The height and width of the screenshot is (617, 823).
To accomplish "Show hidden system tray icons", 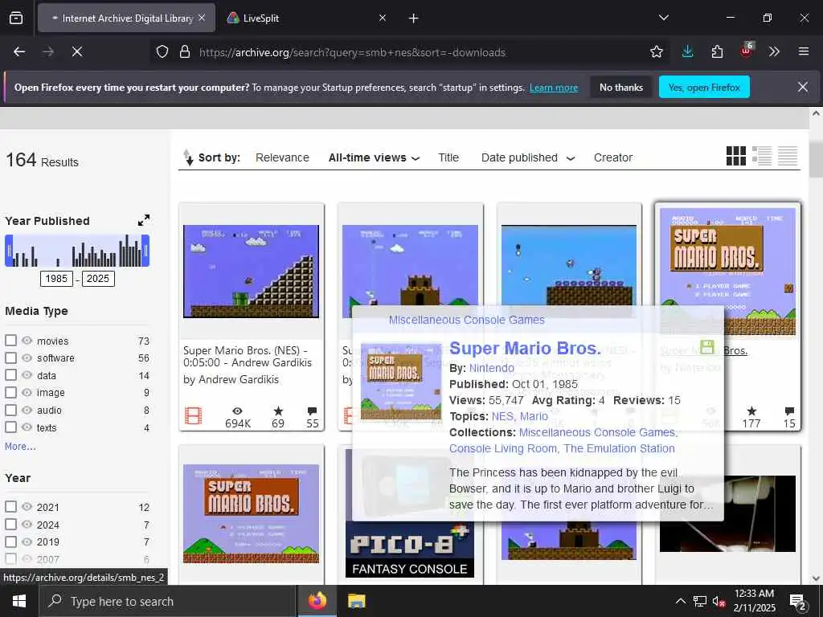I will (680, 601).
